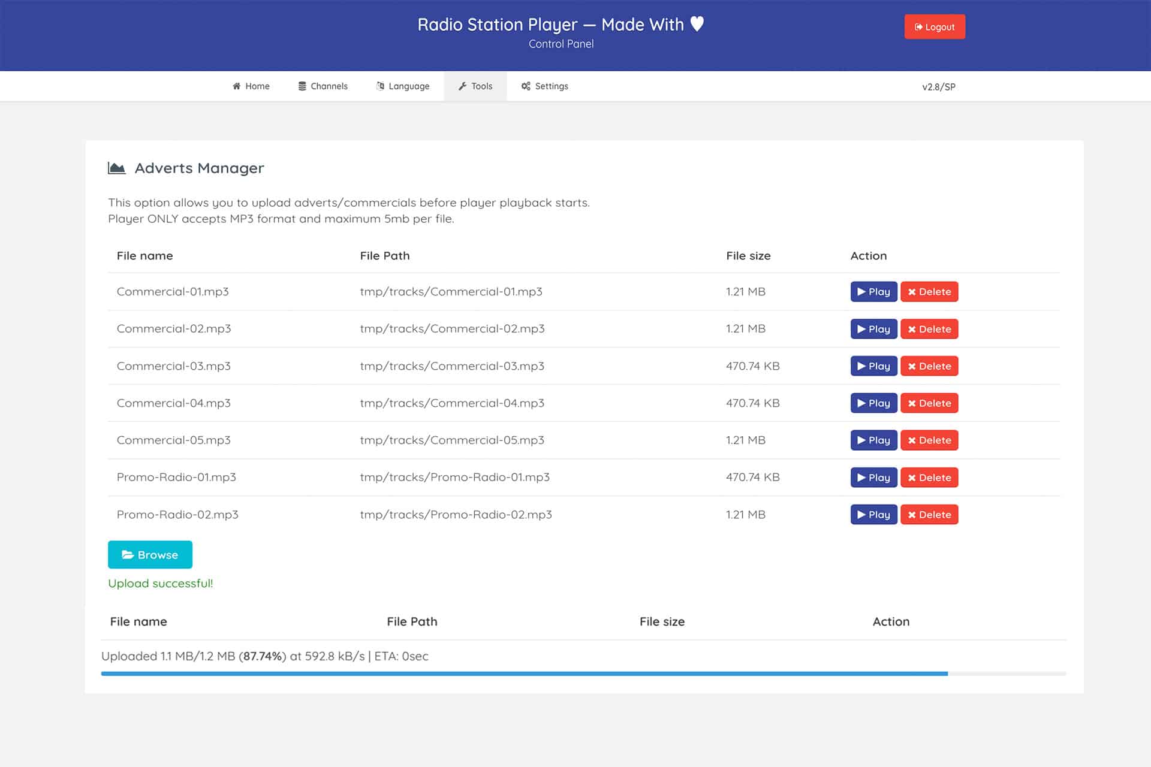The image size is (1151, 767).
Task: Click Promo-Radio-01.mp3 file size 470.74 KB
Action: click(753, 478)
